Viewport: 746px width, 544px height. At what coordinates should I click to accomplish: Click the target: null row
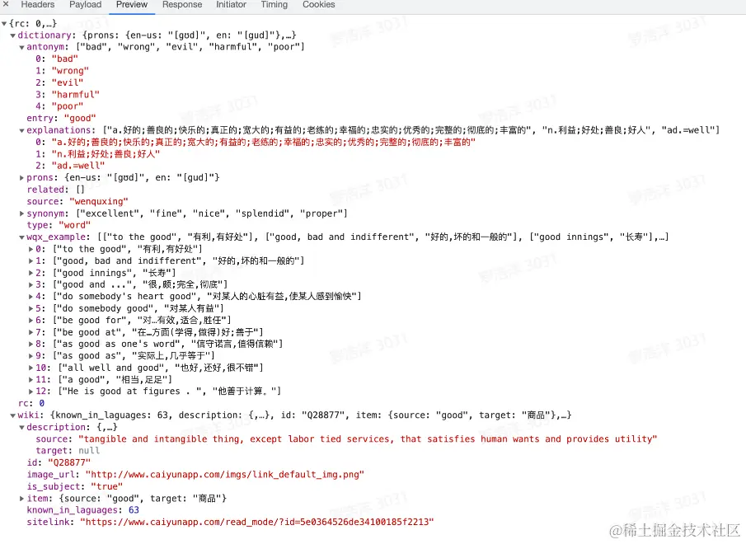pyautogui.click(x=68, y=451)
